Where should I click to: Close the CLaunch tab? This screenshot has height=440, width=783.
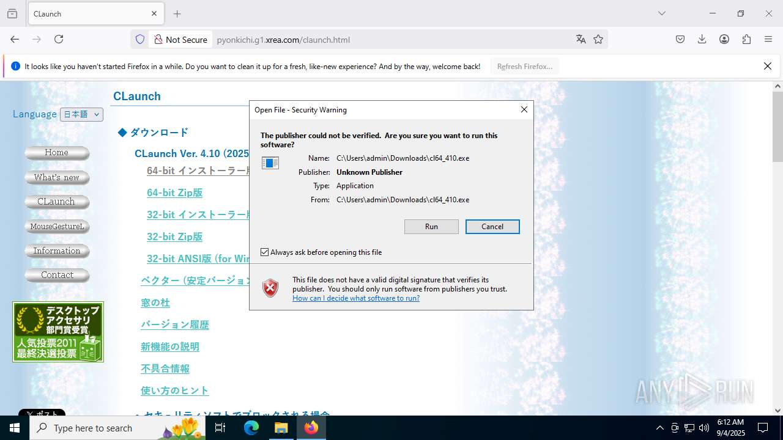(154, 13)
